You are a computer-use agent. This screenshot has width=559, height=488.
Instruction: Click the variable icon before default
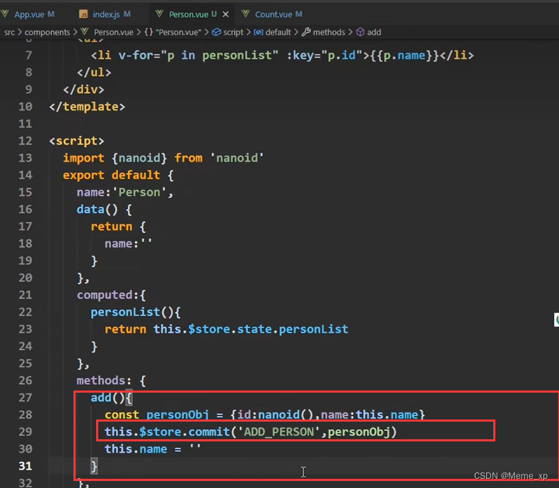pos(259,32)
